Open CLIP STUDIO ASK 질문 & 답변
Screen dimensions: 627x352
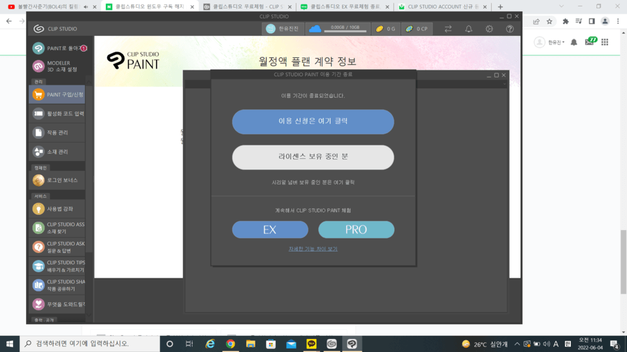point(57,247)
